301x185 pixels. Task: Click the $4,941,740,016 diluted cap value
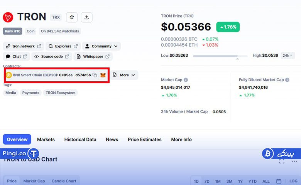(x=253, y=87)
